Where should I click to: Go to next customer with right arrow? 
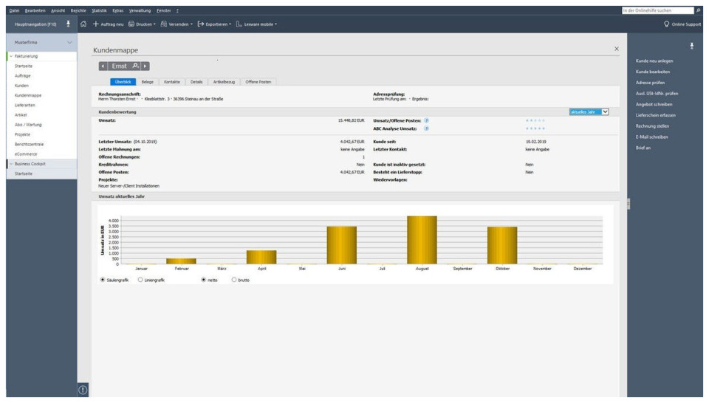[145, 66]
